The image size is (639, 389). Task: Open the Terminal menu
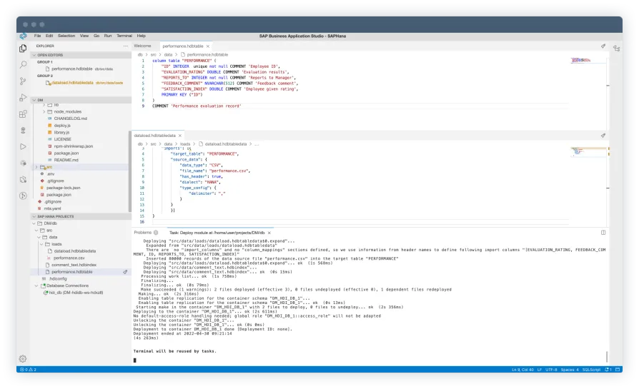[124, 36]
